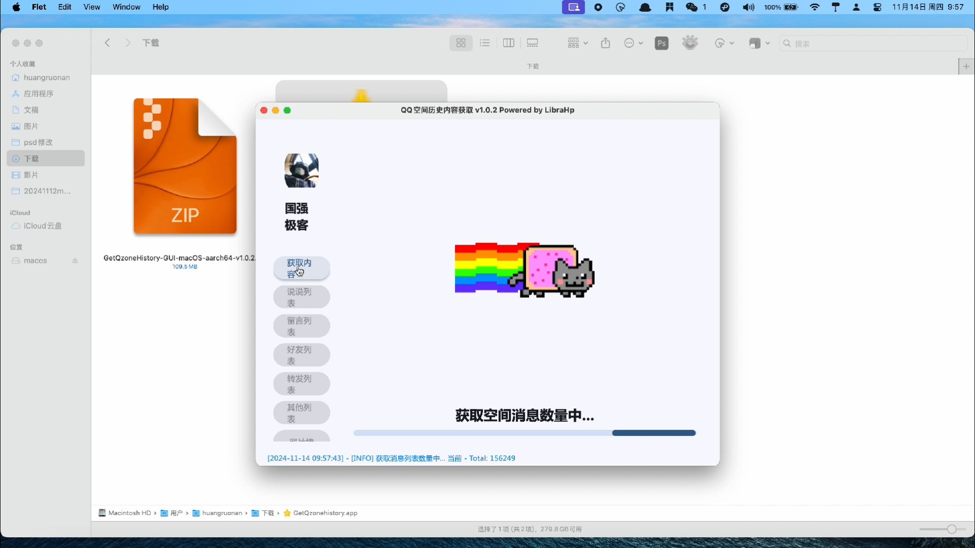Open the View menu

[92, 7]
